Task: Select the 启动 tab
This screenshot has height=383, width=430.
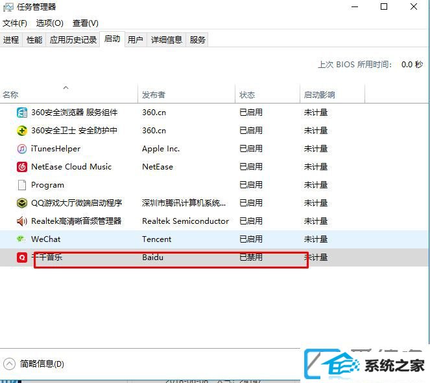Action: pos(112,39)
